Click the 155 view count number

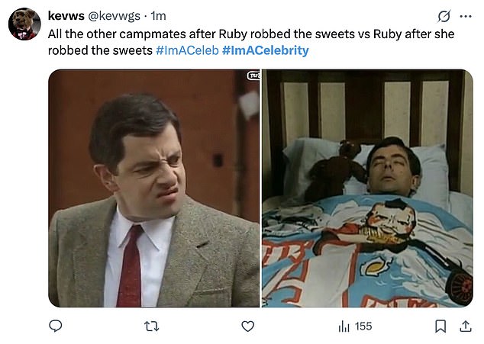click(x=363, y=326)
